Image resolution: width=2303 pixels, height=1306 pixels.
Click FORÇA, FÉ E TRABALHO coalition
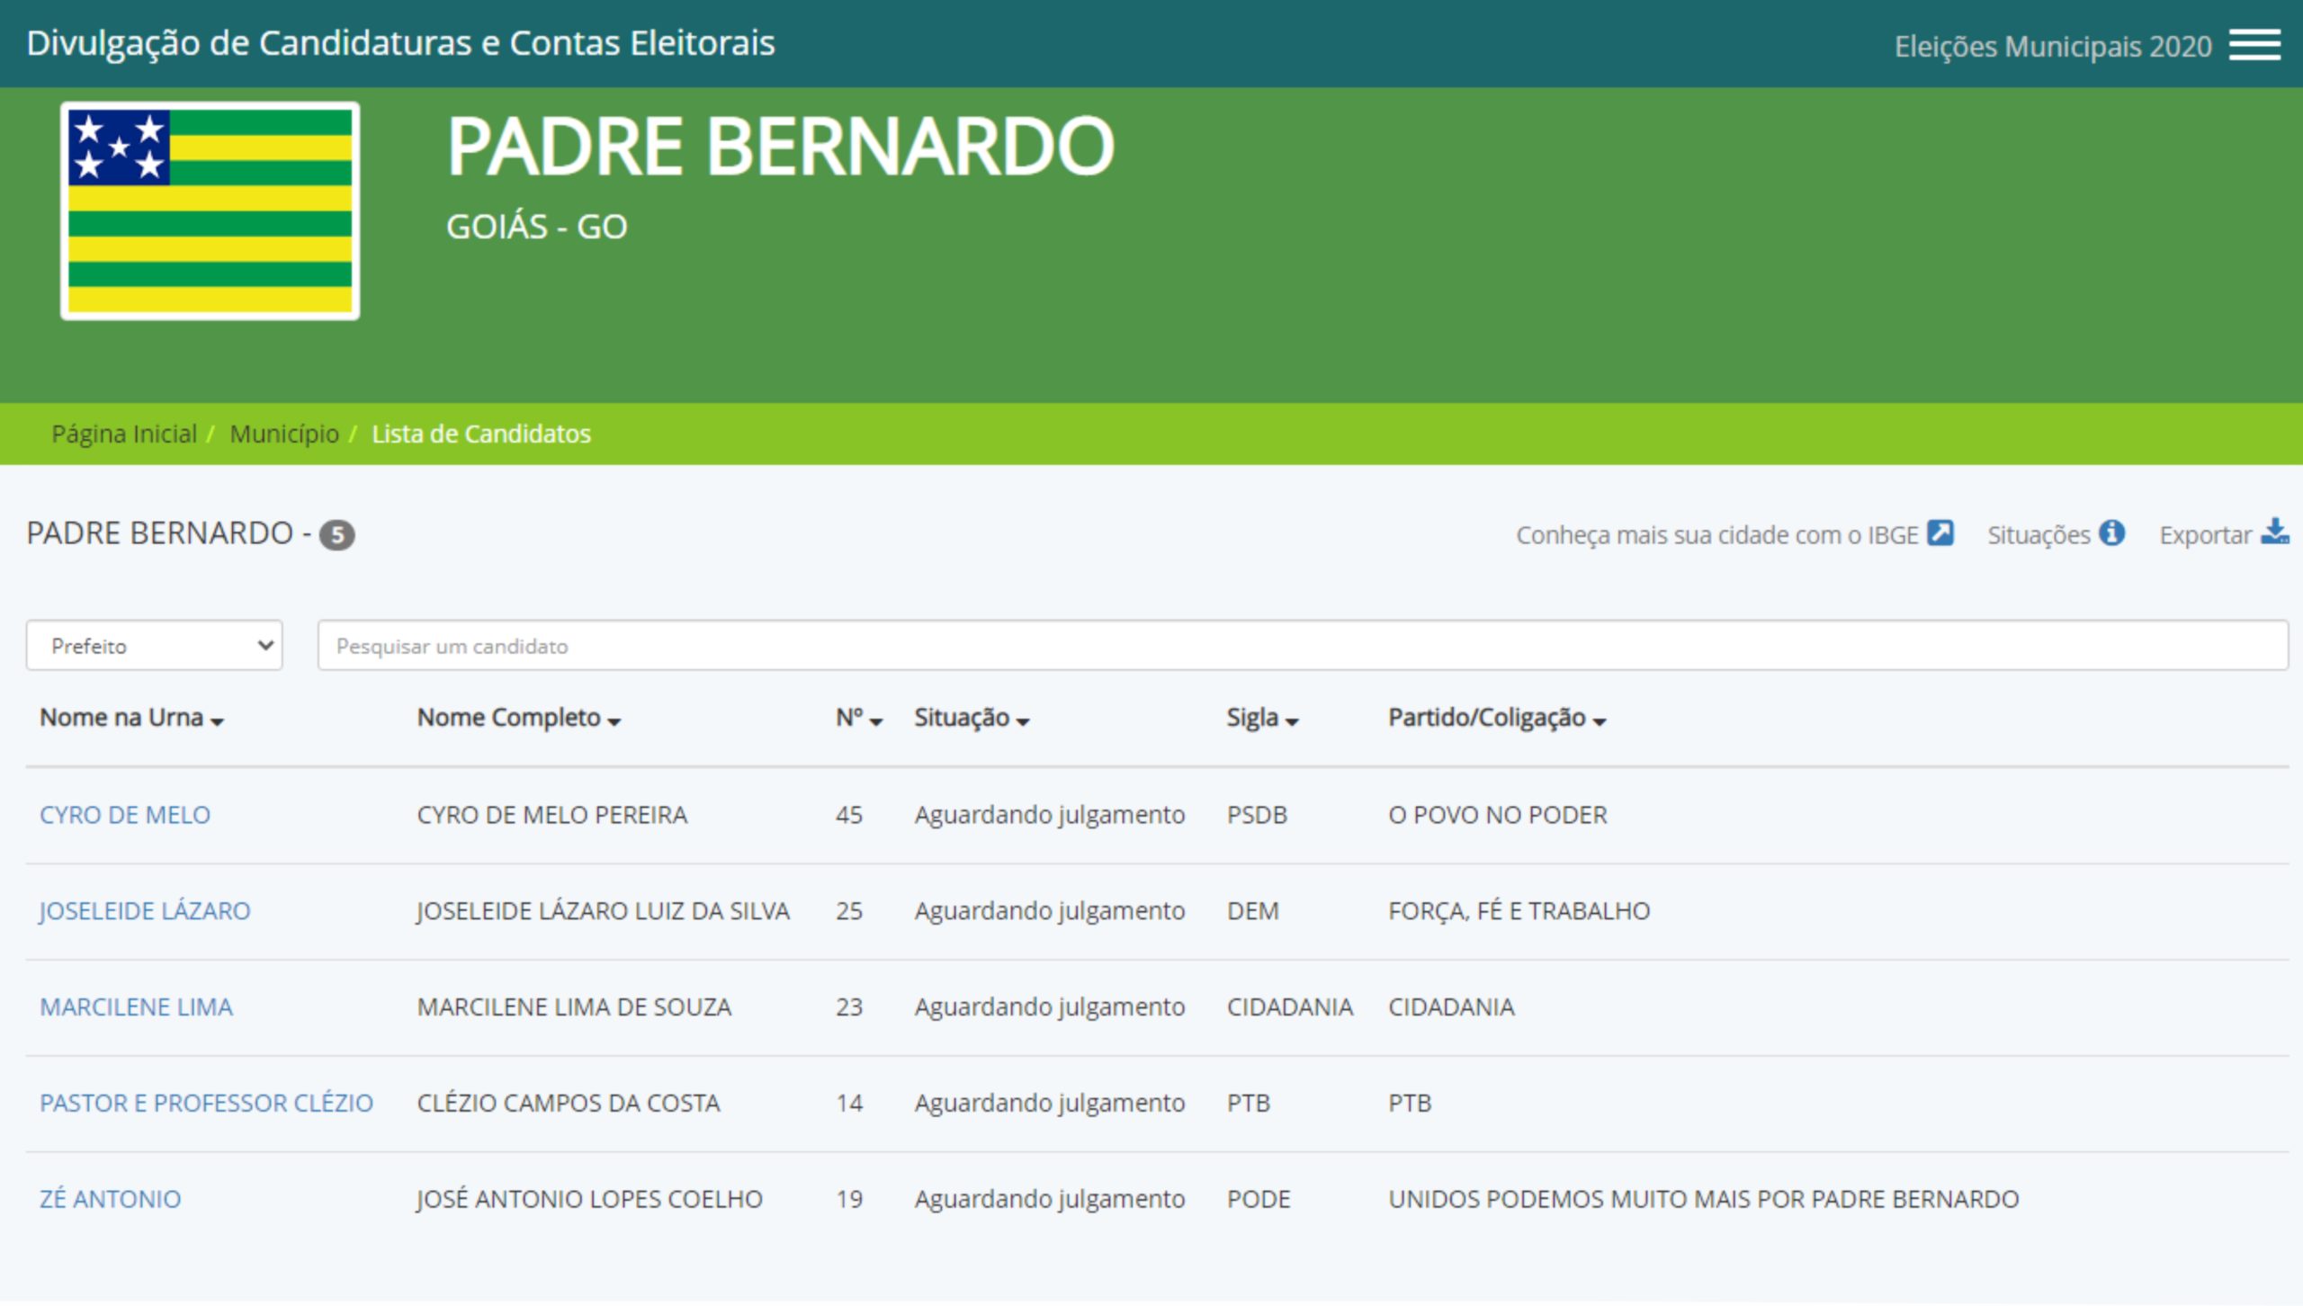tap(1519, 911)
